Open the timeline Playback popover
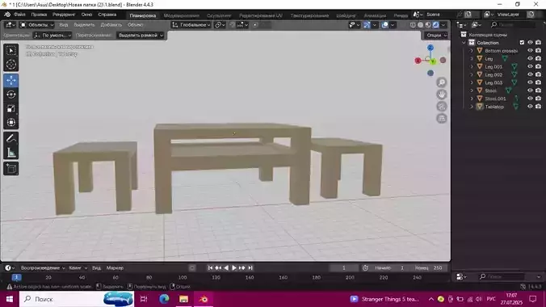The height and width of the screenshot is (307, 546). 43,268
